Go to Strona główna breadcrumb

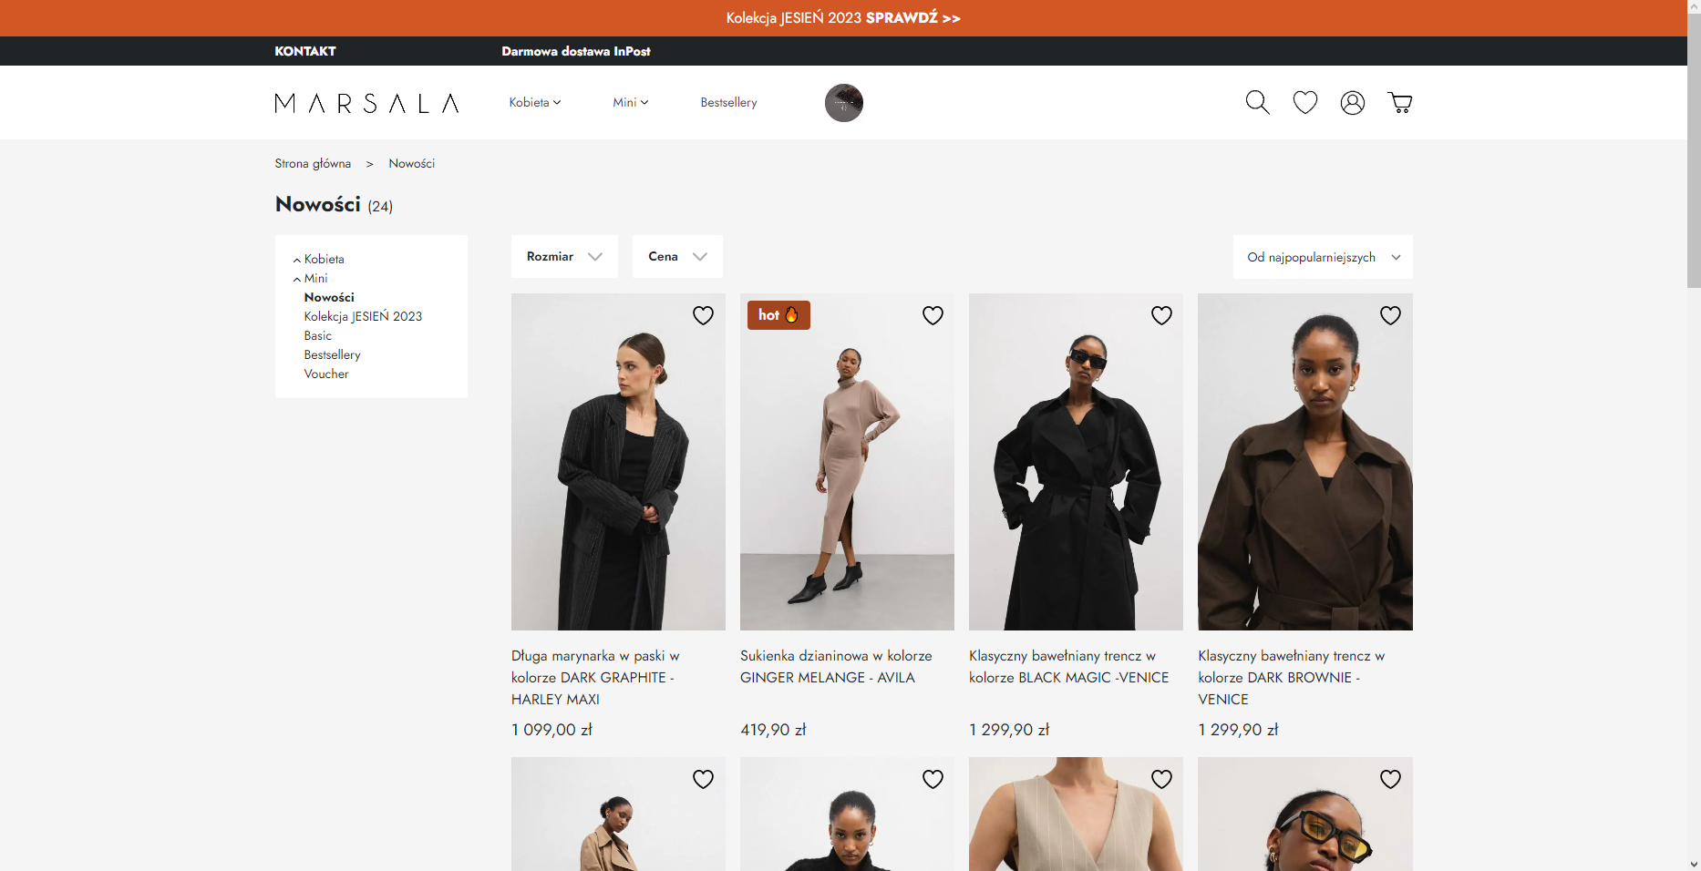pyautogui.click(x=313, y=163)
